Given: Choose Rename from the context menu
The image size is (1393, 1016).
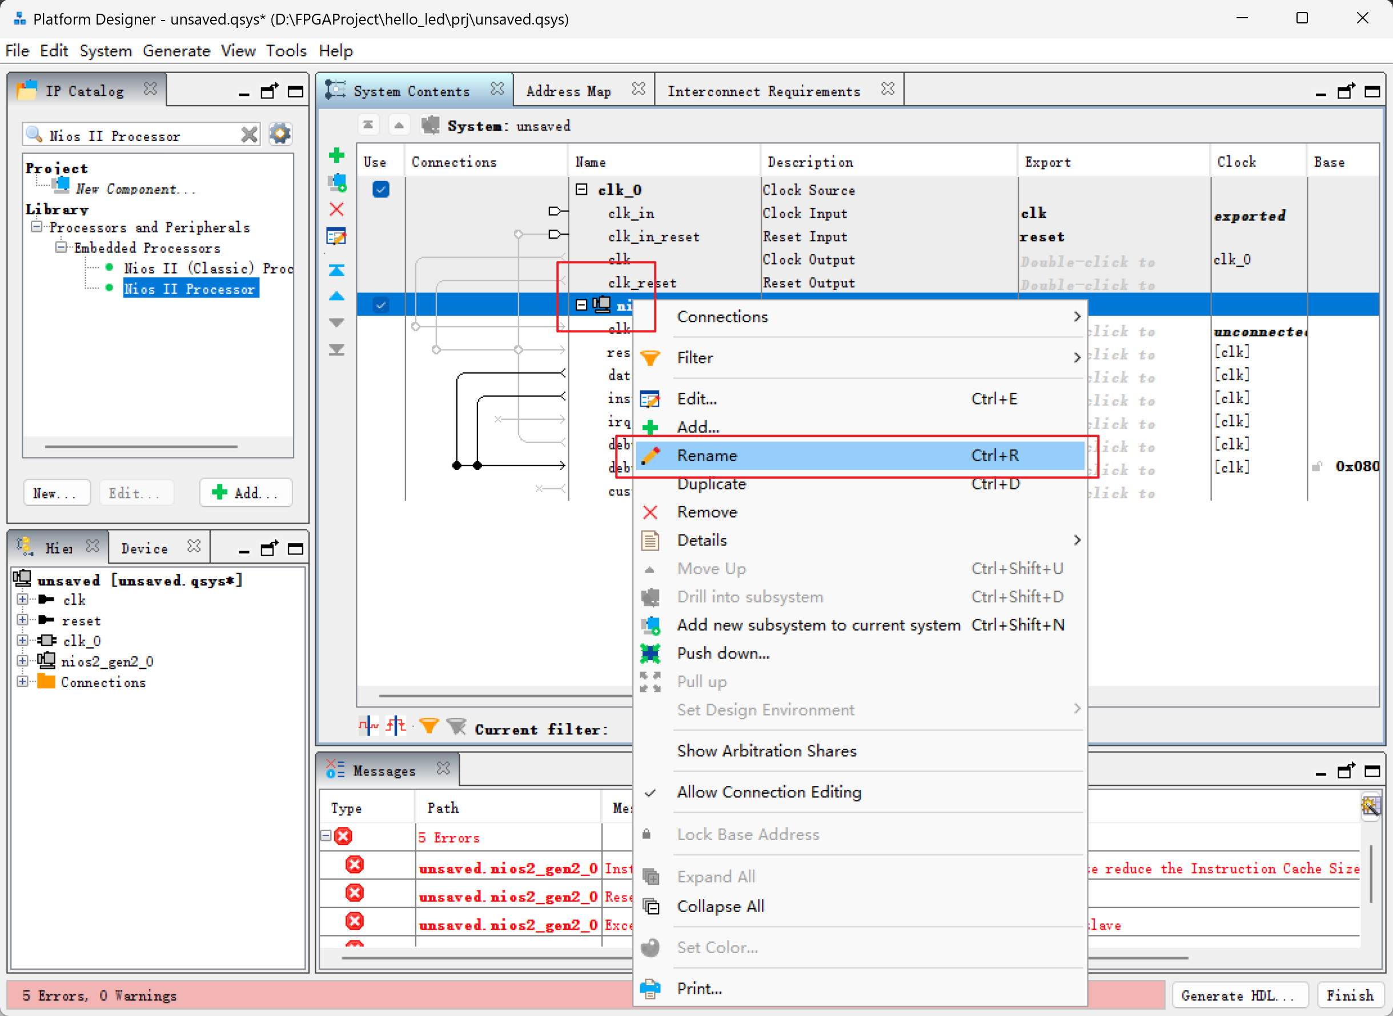Looking at the screenshot, I should coord(860,456).
